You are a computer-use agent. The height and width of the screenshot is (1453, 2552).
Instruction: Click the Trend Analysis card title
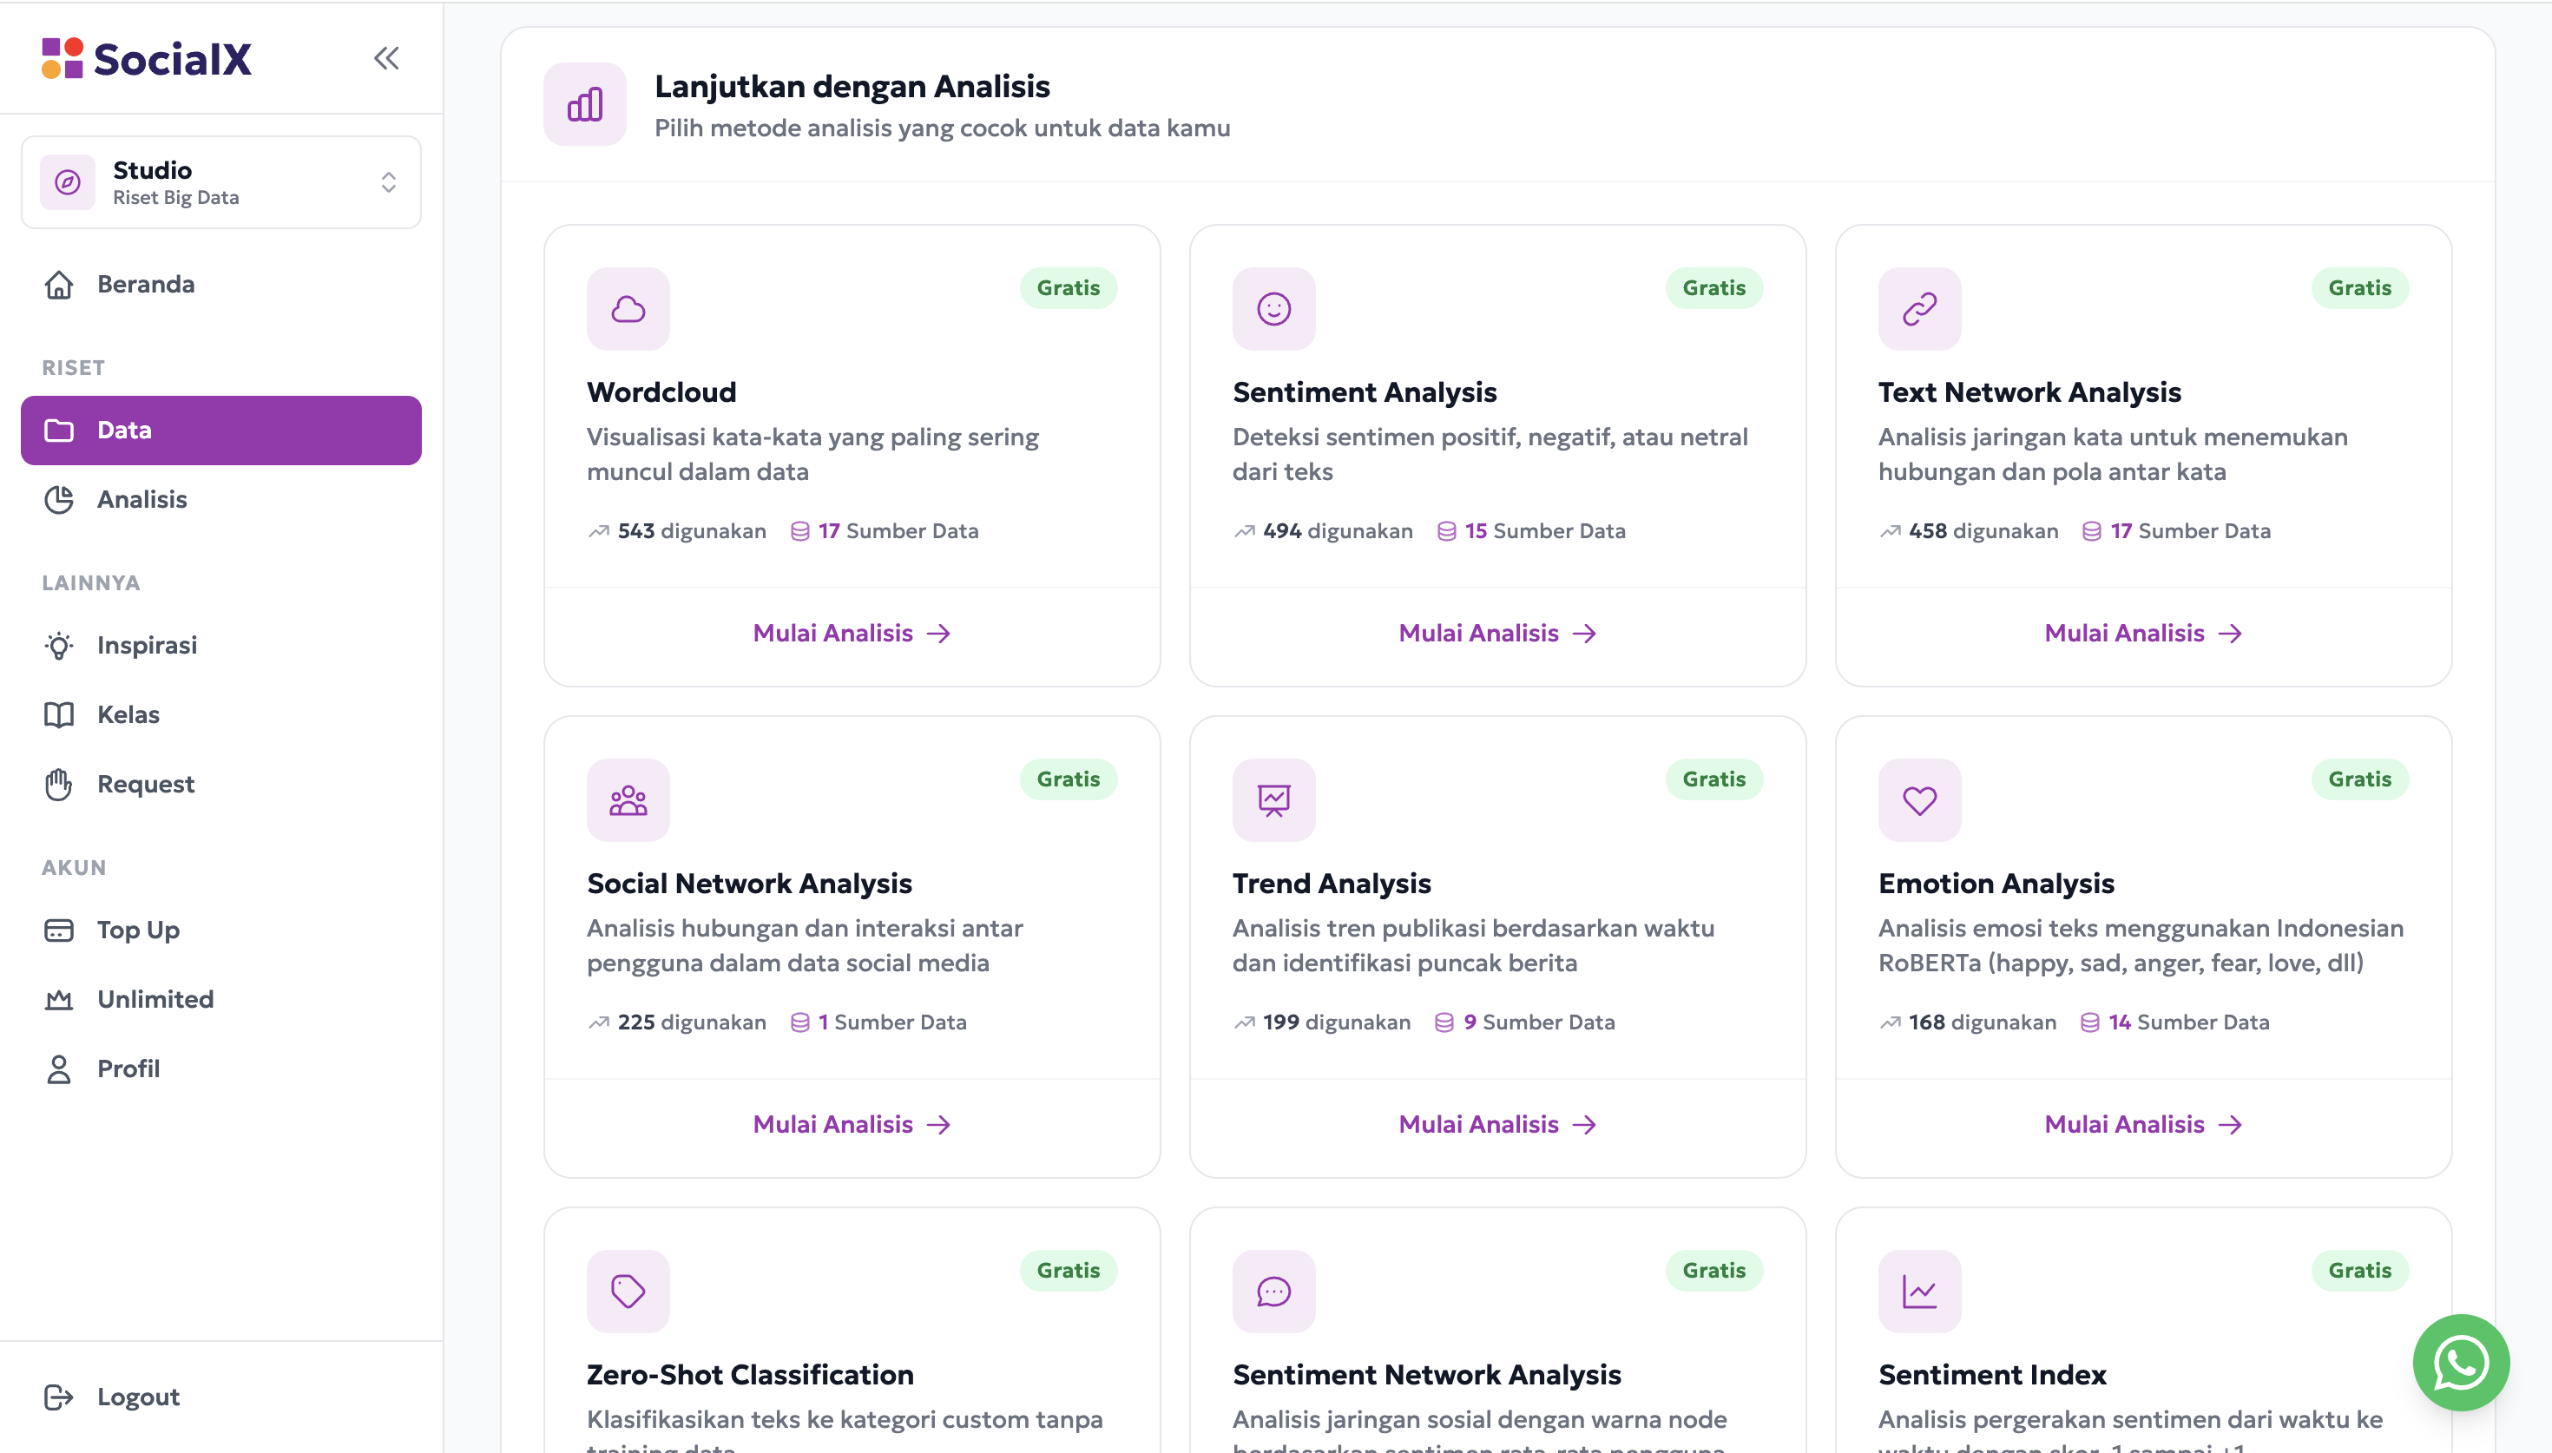click(x=1331, y=884)
